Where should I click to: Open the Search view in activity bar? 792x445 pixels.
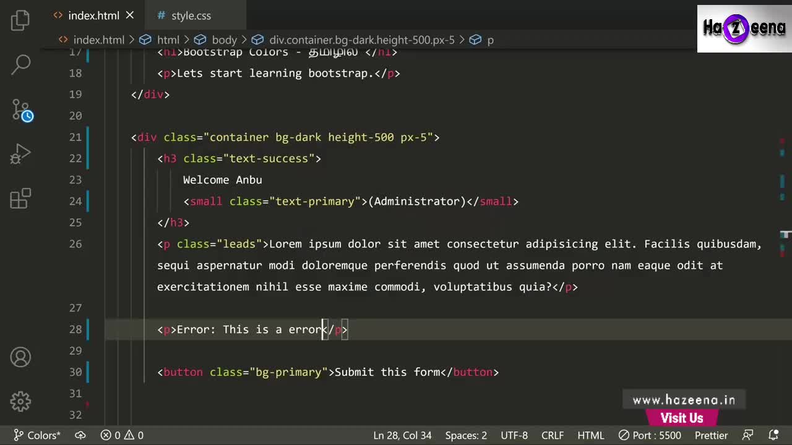coord(20,64)
